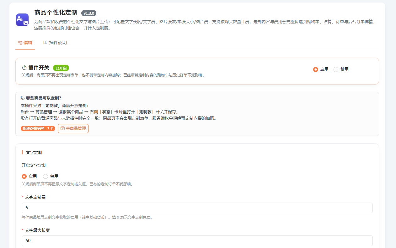396x248 pixels.
Task: Click the 文字定制费 field label
Action: click(35, 197)
